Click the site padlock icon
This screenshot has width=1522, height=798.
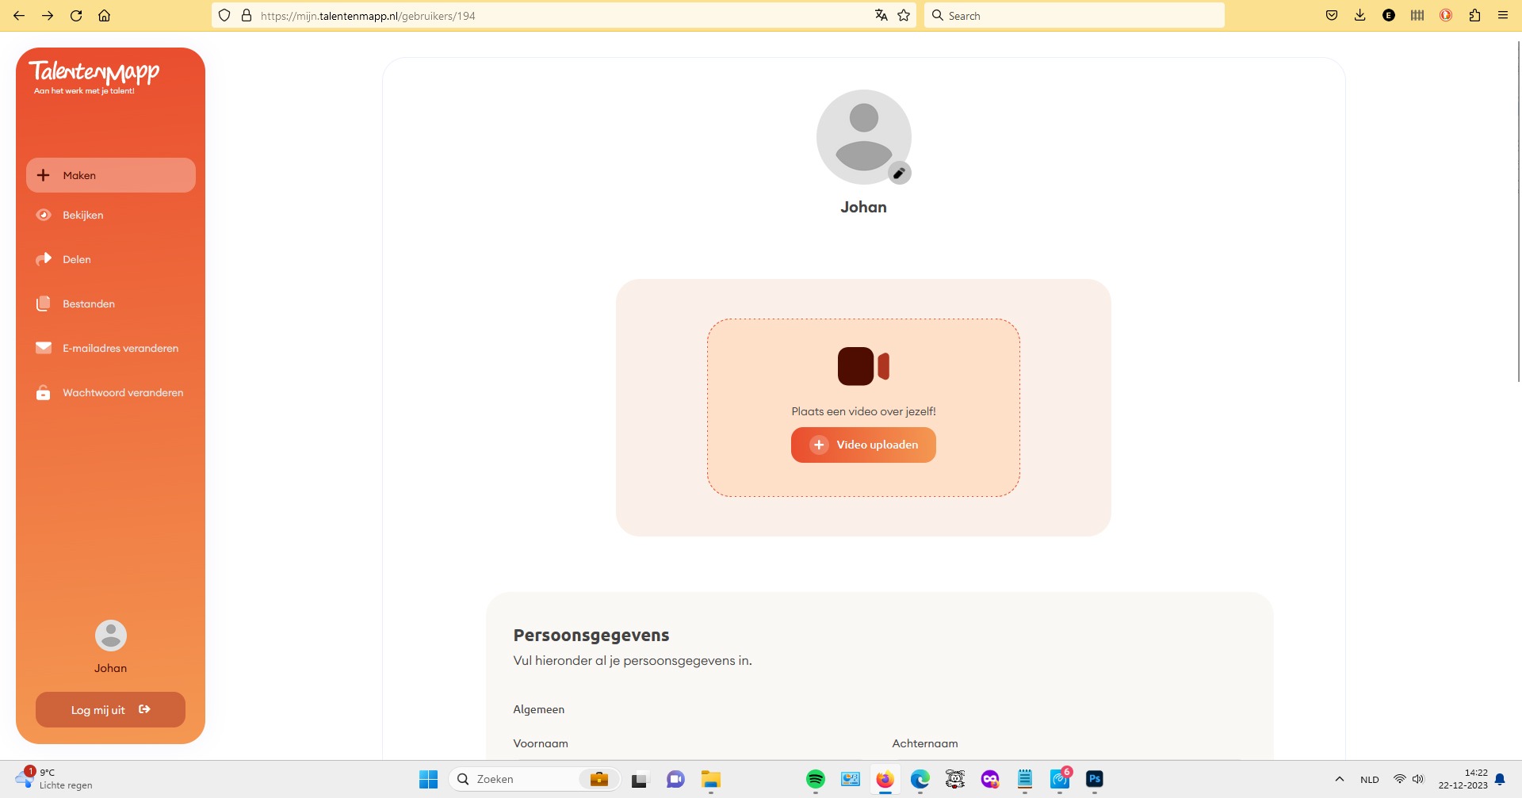(247, 15)
